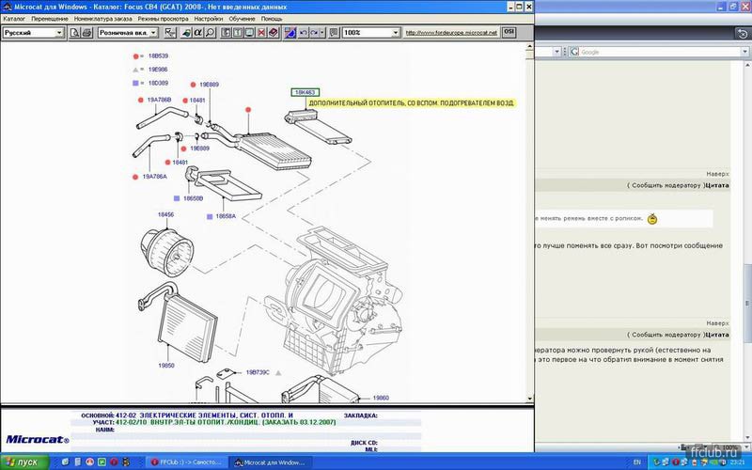
Task: Click the red book icon in toolbar
Action: (273, 33)
